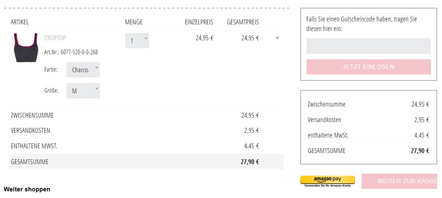Click the MENGE column header

(x=134, y=22)
